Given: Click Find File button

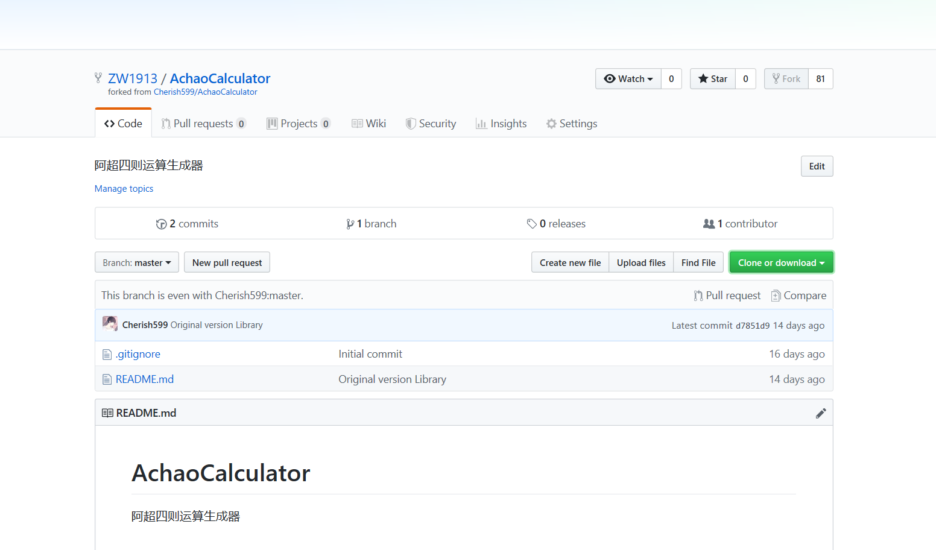Looking at the screenshot, I should coord(698,262).
